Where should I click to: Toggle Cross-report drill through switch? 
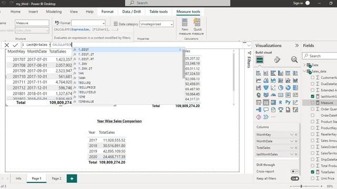coord(295,172)
